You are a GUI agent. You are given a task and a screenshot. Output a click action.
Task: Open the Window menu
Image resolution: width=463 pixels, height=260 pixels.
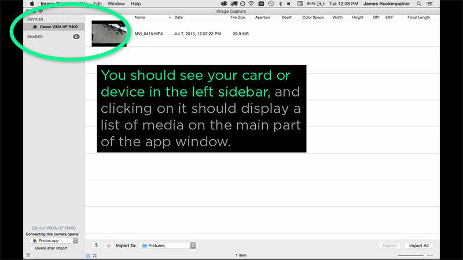click(116, 3)
